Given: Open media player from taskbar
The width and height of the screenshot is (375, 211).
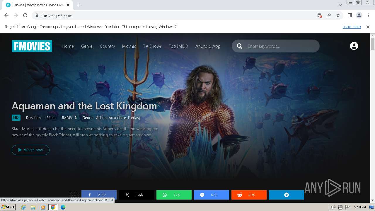Looking at the screenshot, I should [43, 207].
